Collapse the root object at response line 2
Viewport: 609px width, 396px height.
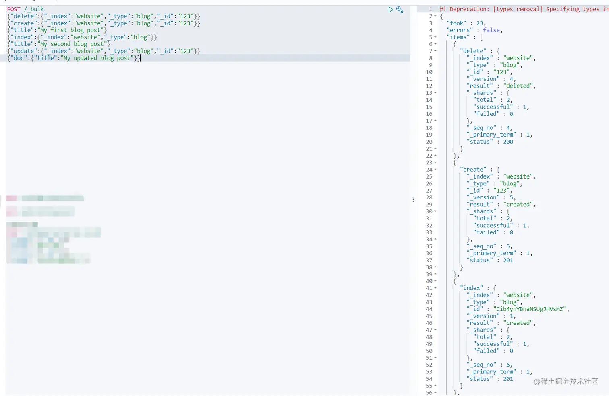click(x=435, y=16)
